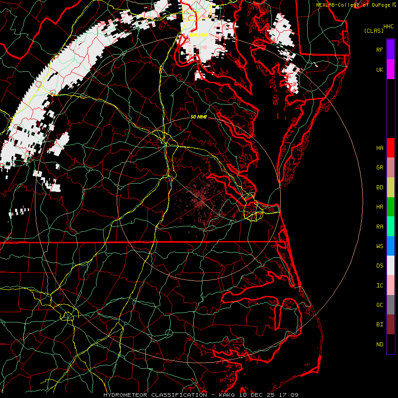Click the 100 NMI range ring label
The height and width of the screenshot is (398, 398).
pyautogui.click(x=199, y=35)
